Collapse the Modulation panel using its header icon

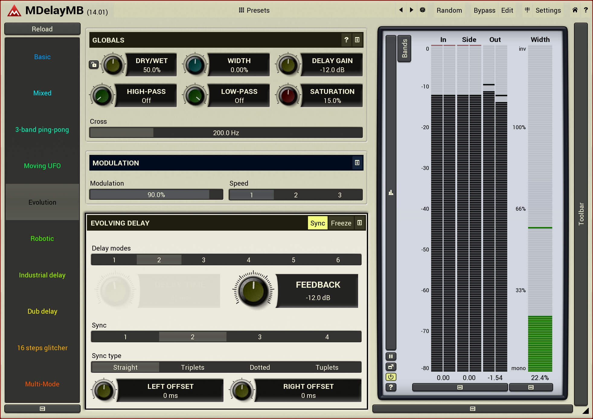[357, 163]
